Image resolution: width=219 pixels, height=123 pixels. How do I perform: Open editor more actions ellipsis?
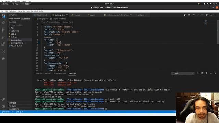pyautogui.click(x=215, y=15)
